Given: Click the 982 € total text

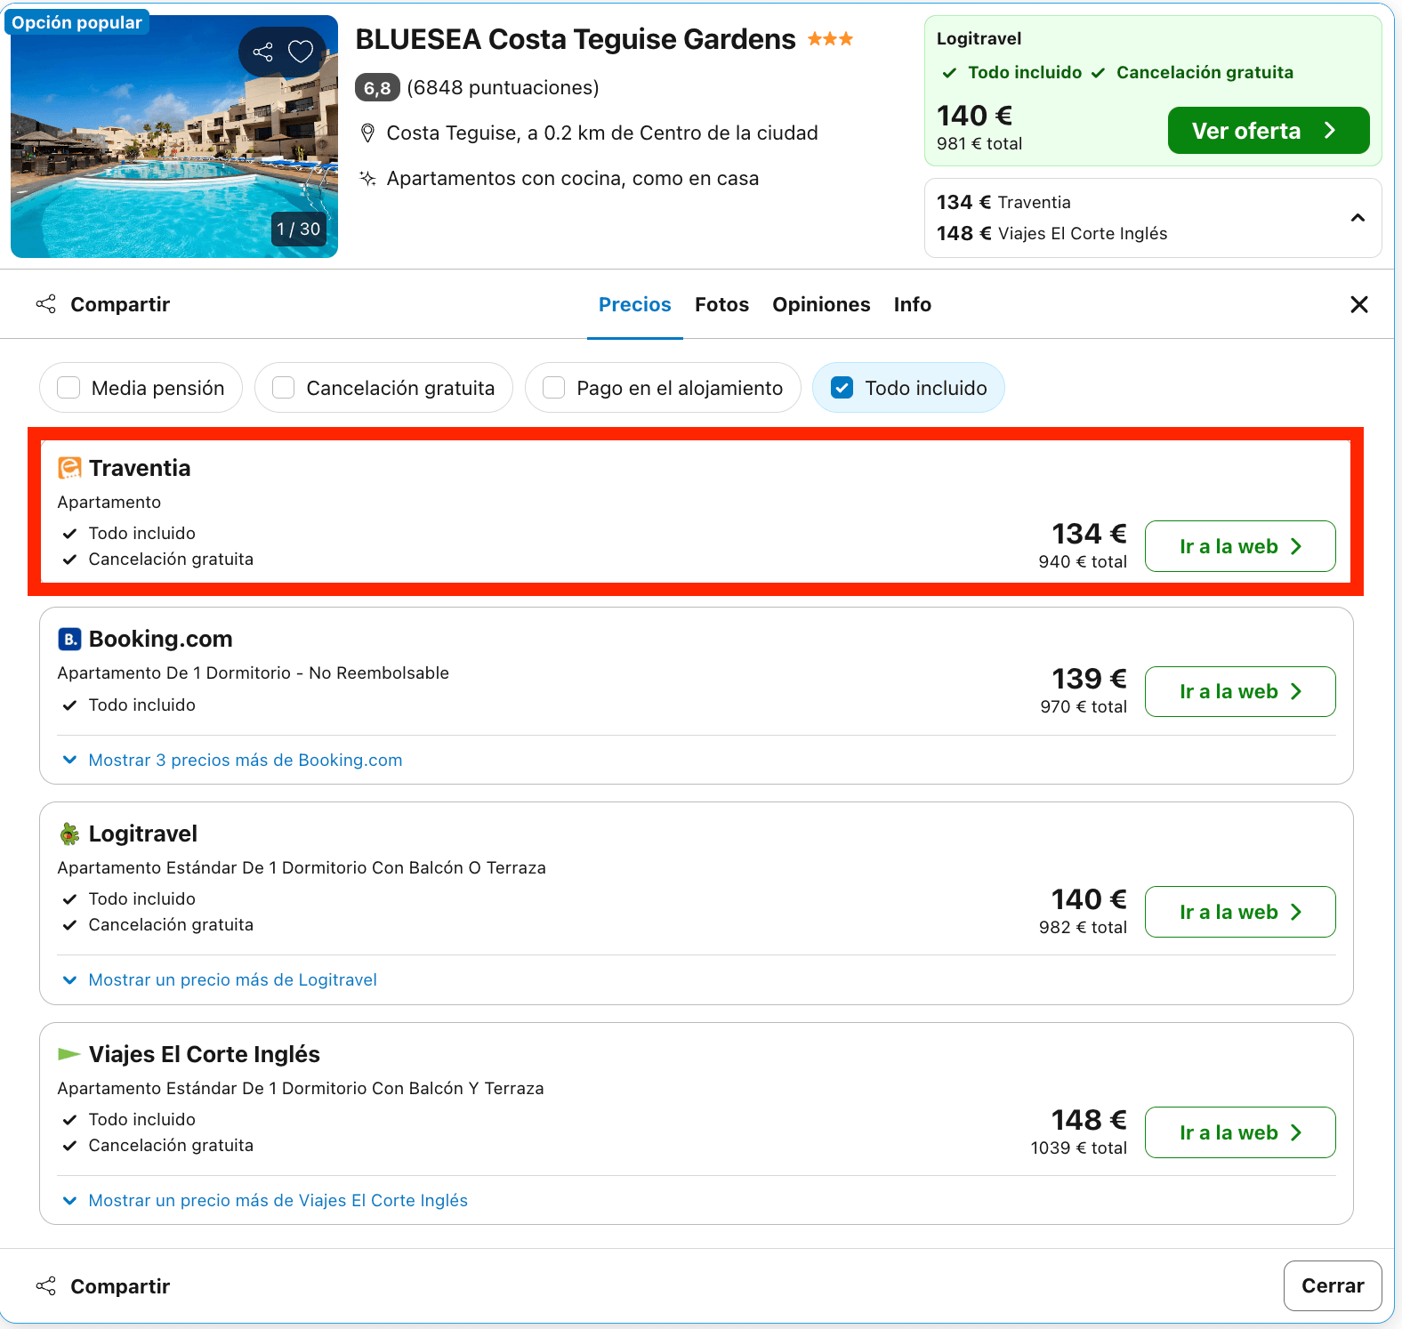Looking at the screenshot, I should (1083, 927).
